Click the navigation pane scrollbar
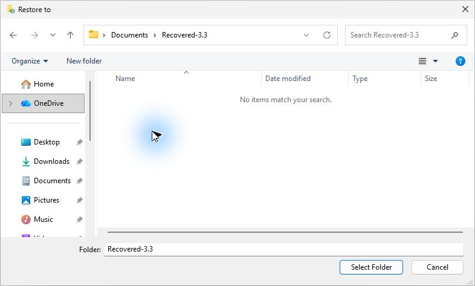The height and width of the screenshot is (286, 475). (x=90, y=111)
